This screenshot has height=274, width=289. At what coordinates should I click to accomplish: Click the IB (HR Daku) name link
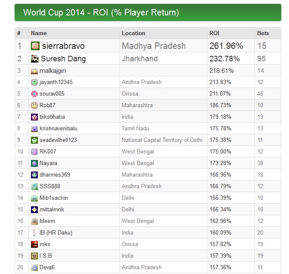point(56,233)
